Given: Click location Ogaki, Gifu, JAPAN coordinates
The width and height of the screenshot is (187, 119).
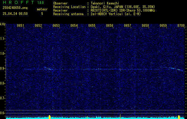Looking at the screenshot, I should click(123, 7).
